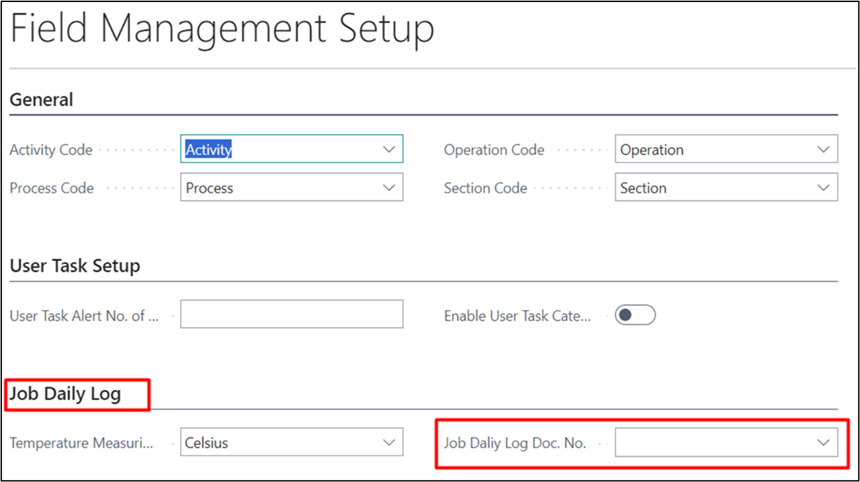Image resolution: width=860 pixels, height=482 pixels.
Task: Collapse the Job Daily Log section header
Action: pos(65,393)
